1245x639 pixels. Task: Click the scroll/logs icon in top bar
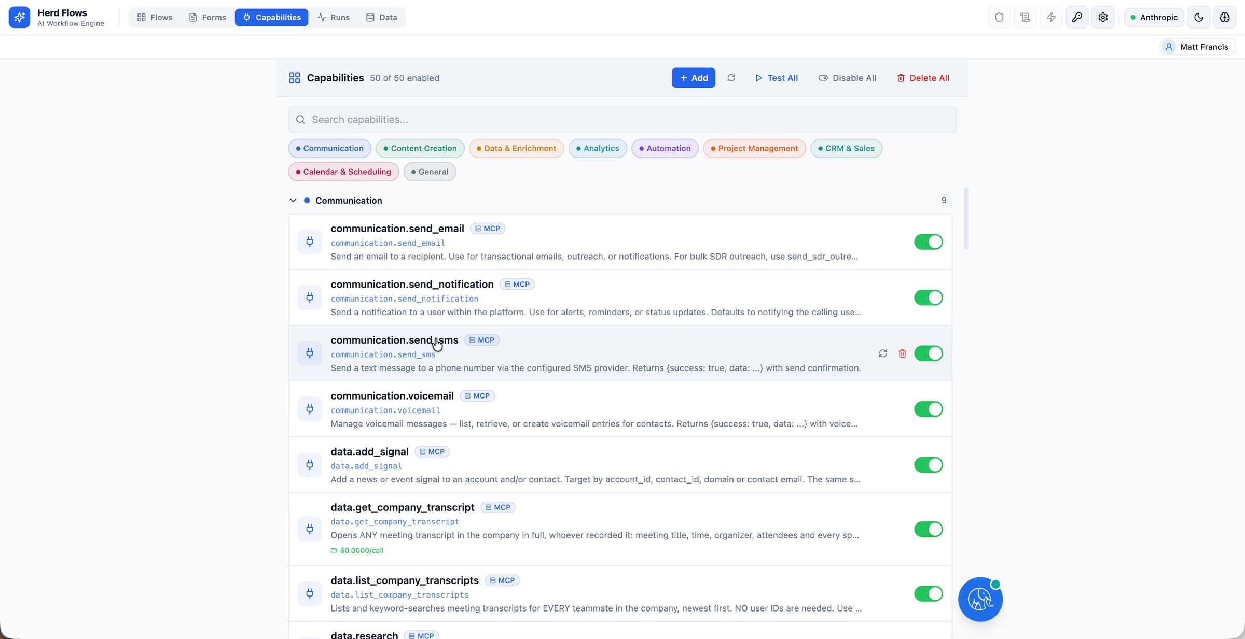click(1025, 17)
